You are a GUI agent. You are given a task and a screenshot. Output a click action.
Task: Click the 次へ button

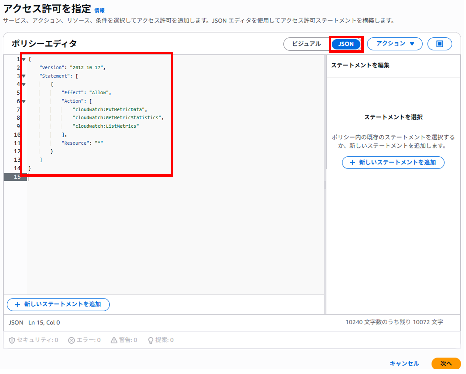click(446, 364)
